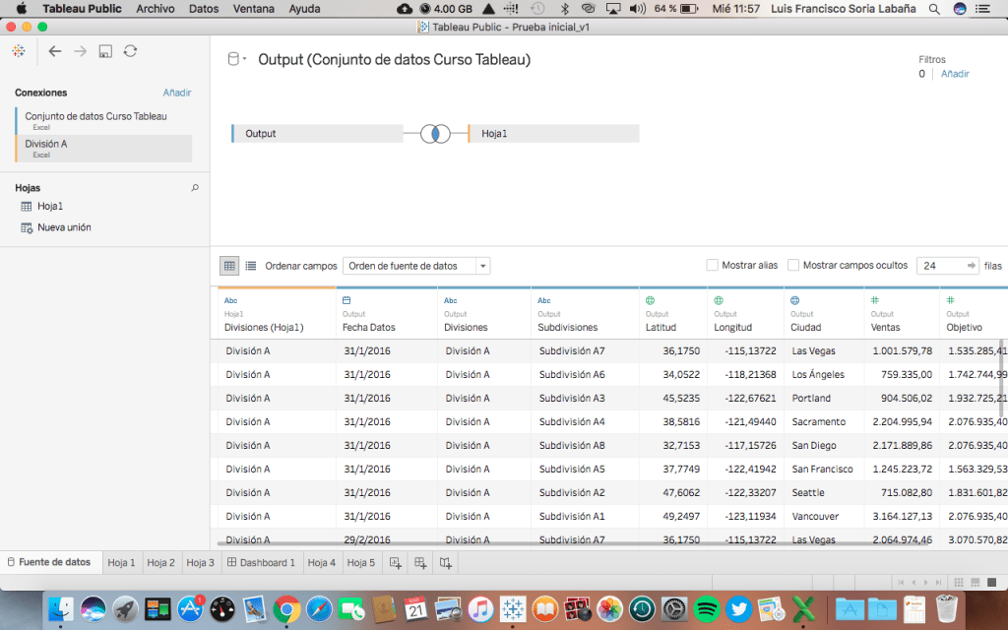This screenshot has height=630, width=1008.
Task: Select Conjunto de datos Curso Tableau connection
Action: point(103,120)
